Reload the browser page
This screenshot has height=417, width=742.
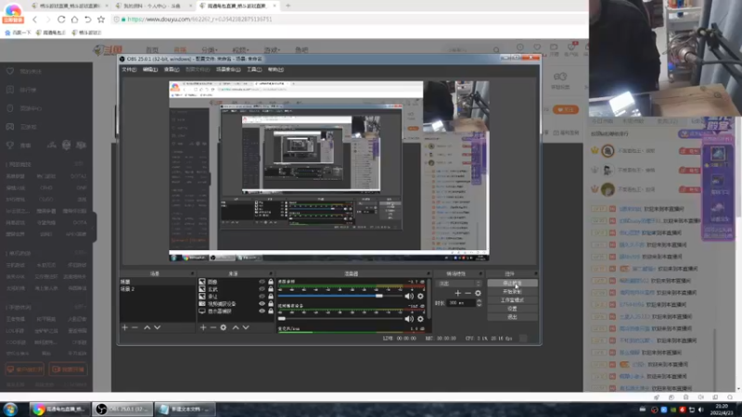pyautogui.click(x=61, y=19)
